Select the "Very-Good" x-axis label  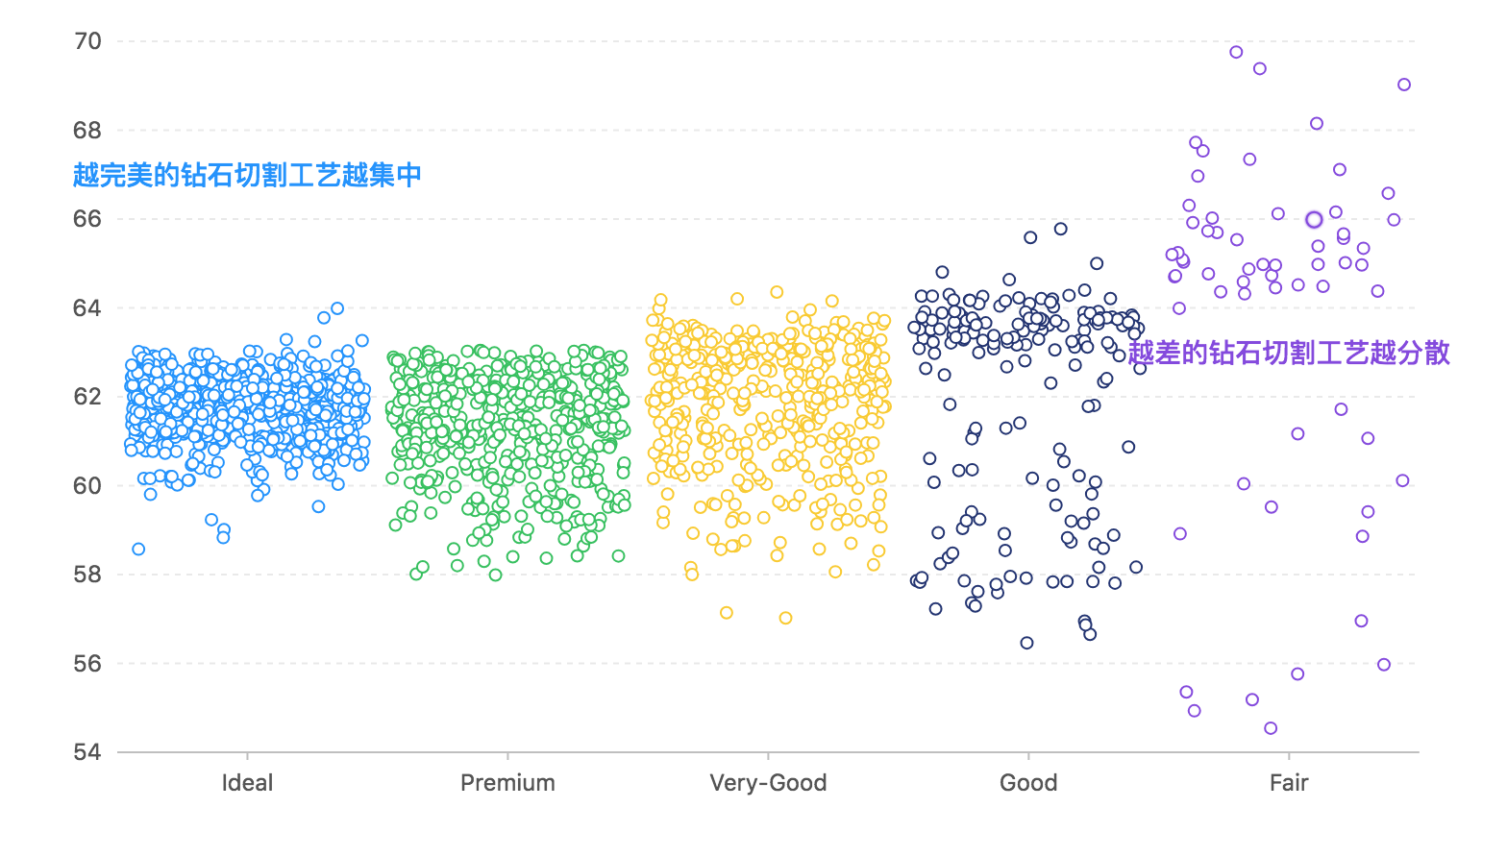[x=768, y=783]
